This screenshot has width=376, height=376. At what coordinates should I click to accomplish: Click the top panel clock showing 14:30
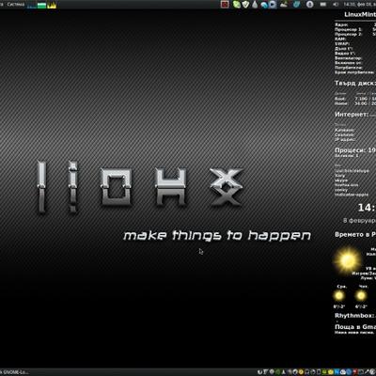coord(359,5)
